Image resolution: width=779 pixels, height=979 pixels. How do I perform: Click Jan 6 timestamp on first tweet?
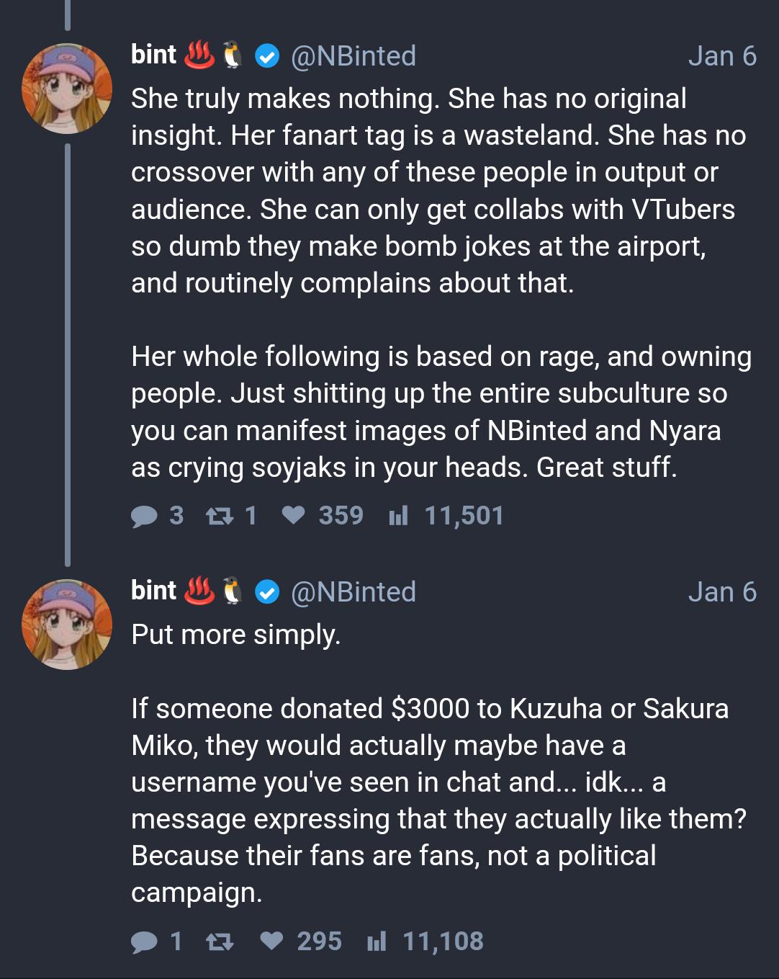721,56
